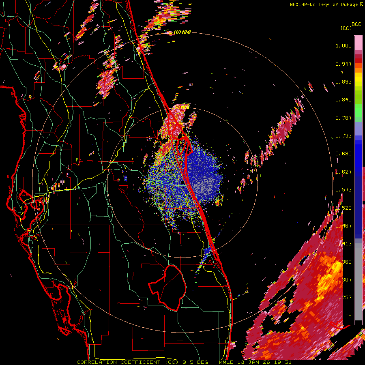Select the 0.733 scale value
Image resolution: width=365 pixels, height=365 pixels.
344,136
